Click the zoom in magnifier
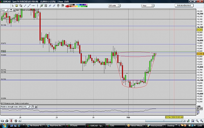 click(x=202, y=121)
